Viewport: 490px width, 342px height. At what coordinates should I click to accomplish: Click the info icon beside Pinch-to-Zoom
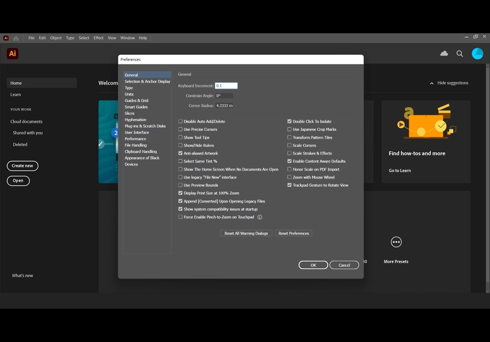tap(260, 217)
